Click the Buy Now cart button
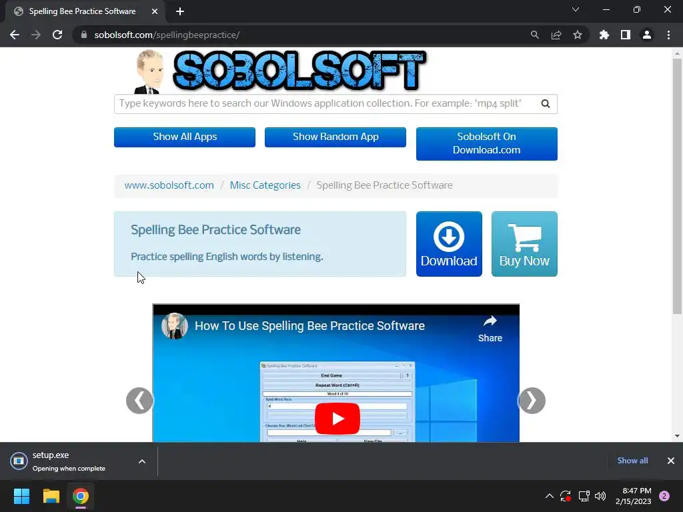The width and height of the screenshot is (683, 512). (x=524, y=244)
